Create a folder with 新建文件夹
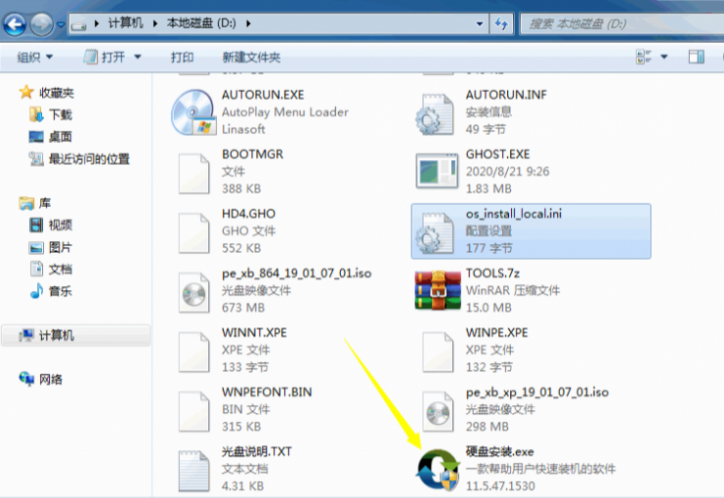The image size is (724, 498). pyautogui.click(x=251, y=58)
